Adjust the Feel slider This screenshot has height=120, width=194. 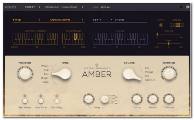coord(169,44)
